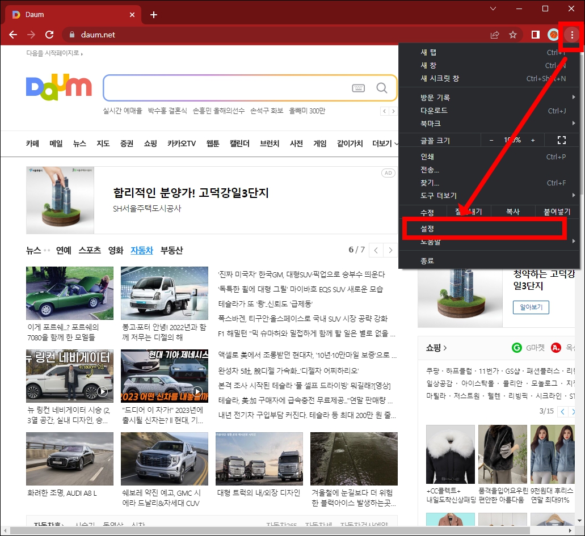
Task: Click the share icon in the address bar
Action: point(494,34)
